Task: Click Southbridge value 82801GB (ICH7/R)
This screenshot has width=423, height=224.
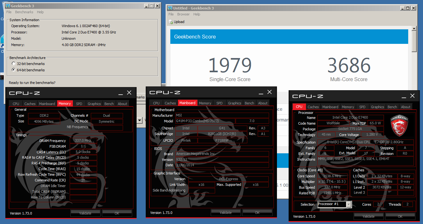Action: coord(222,134)
